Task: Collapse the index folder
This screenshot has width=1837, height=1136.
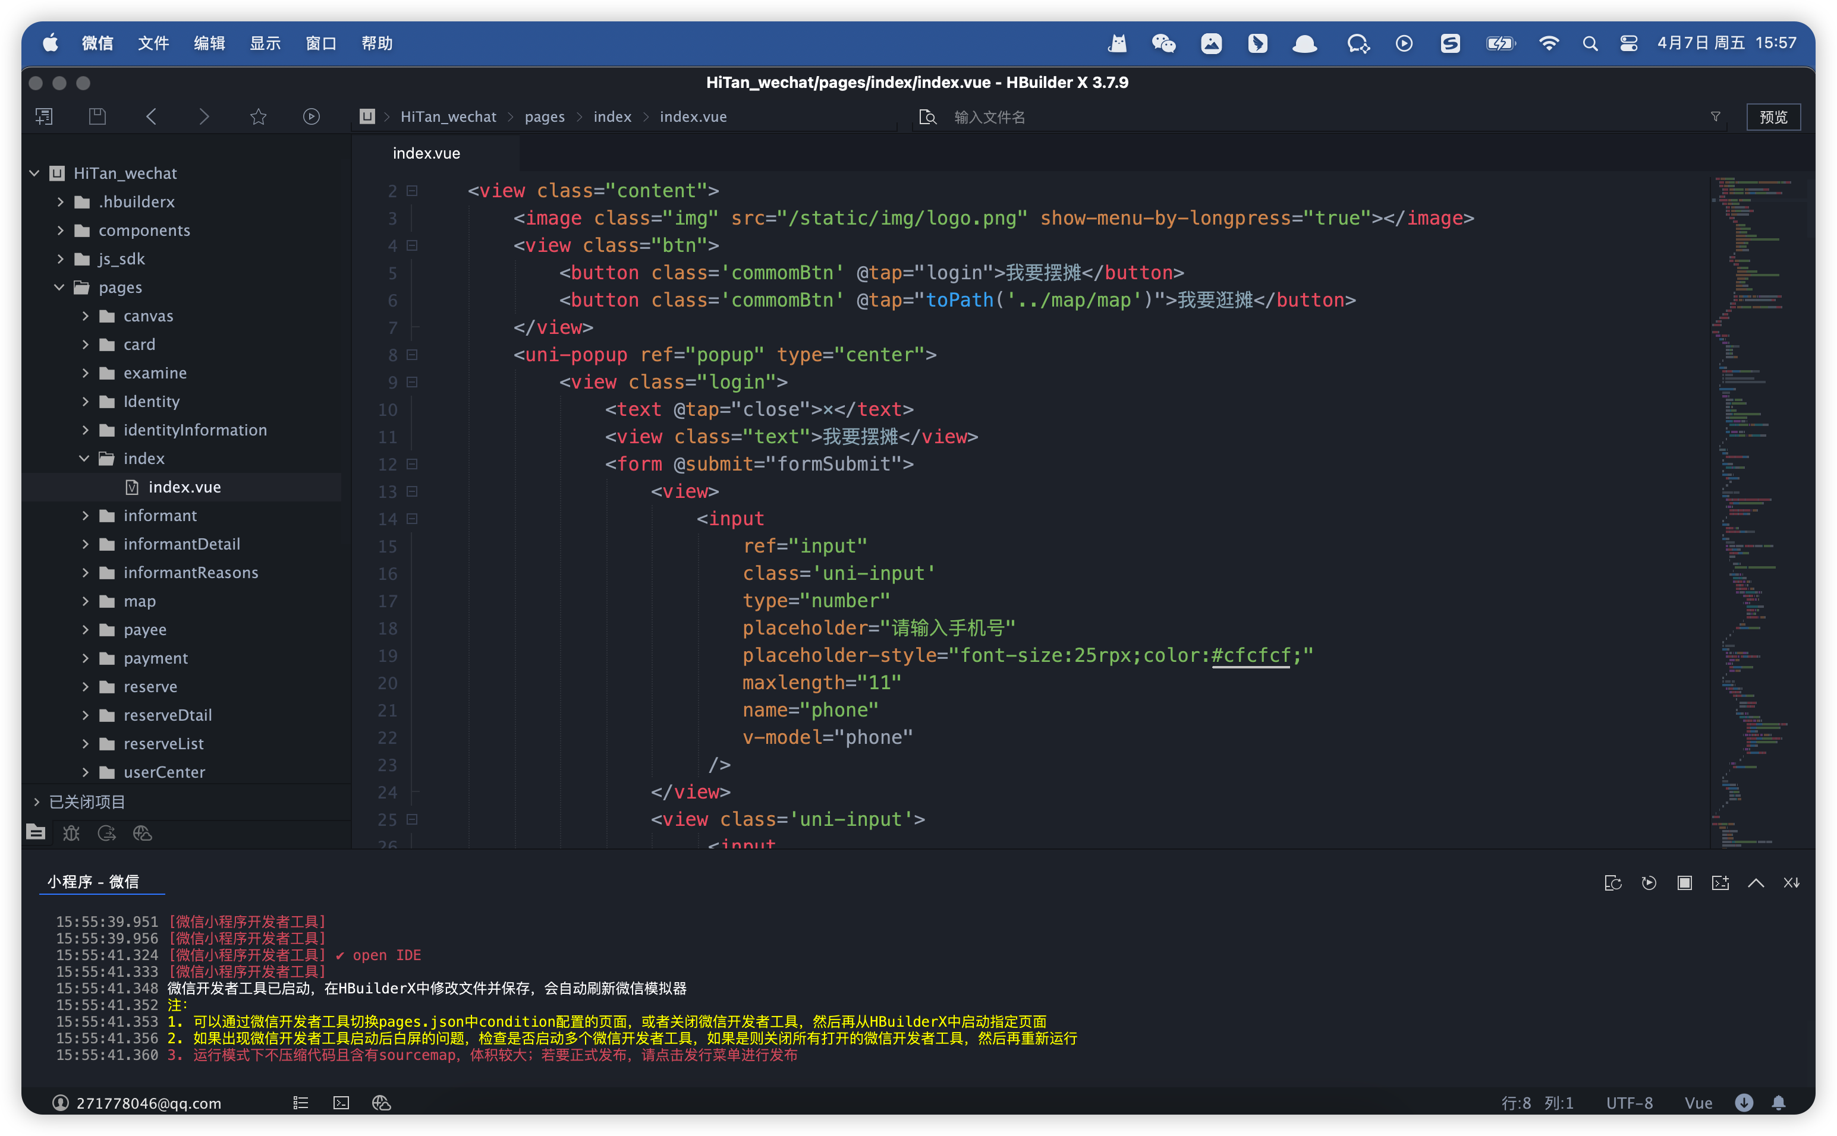Action: coord(84,459)
